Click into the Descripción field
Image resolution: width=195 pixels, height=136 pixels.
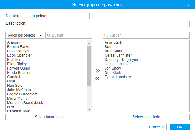pyautogui.click(x=109, y=24)
